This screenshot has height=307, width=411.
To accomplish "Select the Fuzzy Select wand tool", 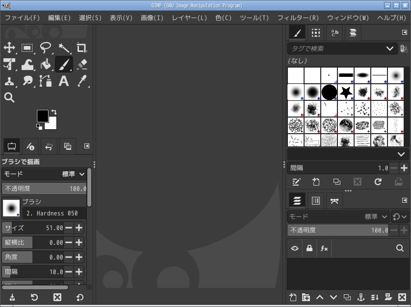I will point(64,47).
